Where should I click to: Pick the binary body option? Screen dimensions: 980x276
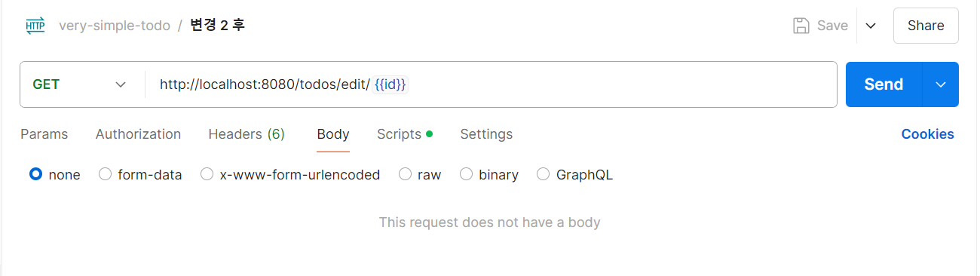[x=489, y=175]
